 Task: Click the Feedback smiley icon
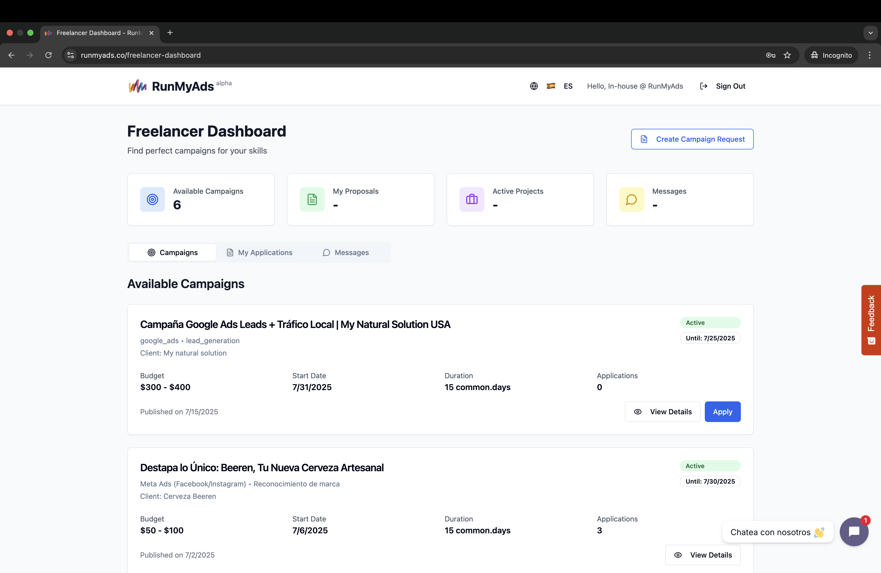click(x=871, y=341)
